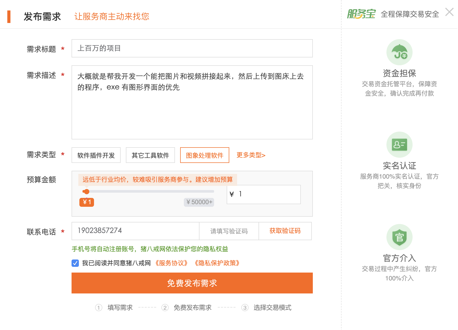This screenshot has width=458, height=330.
Task: Click budget warning 远低于行业均价 message
Action: [158, 180]
